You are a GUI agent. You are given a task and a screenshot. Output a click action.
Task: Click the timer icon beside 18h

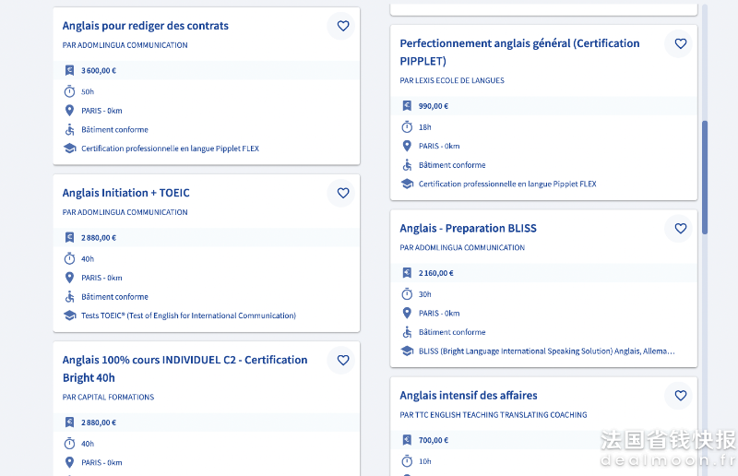407,127
